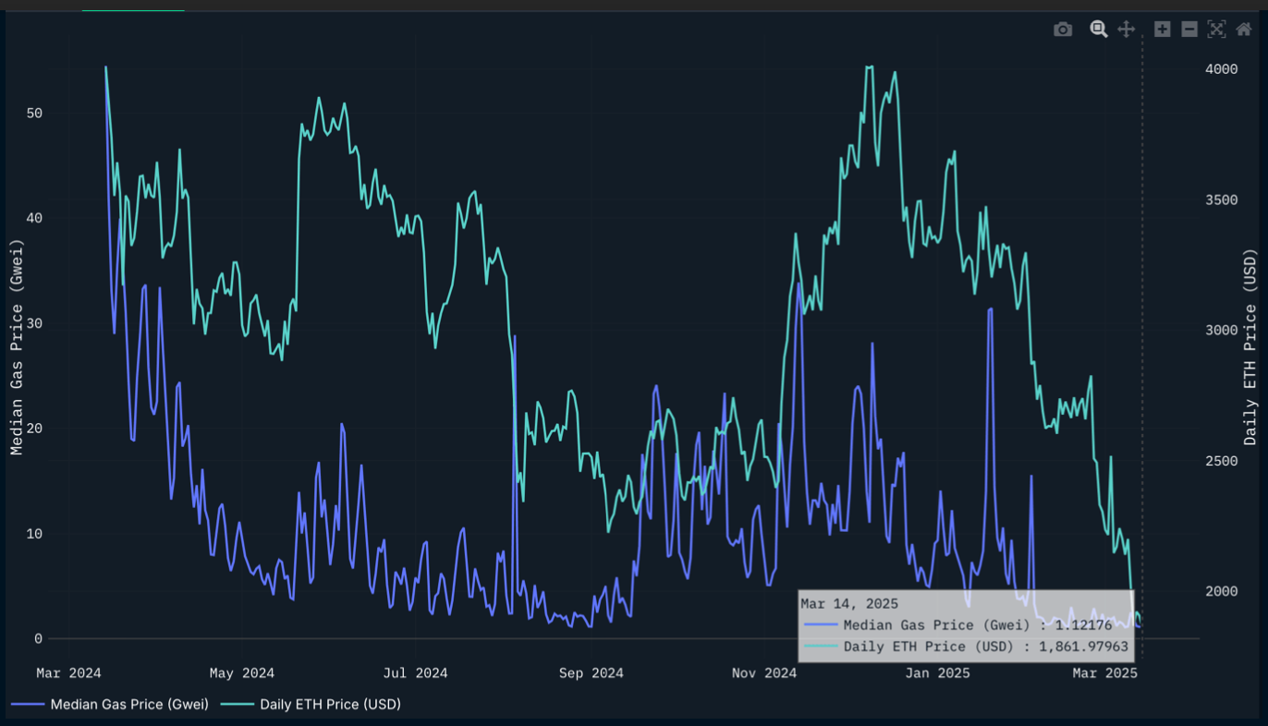
Task: Click the Median Gas Price (Gwei) y-axis title
Action: [x=16, y=346]
